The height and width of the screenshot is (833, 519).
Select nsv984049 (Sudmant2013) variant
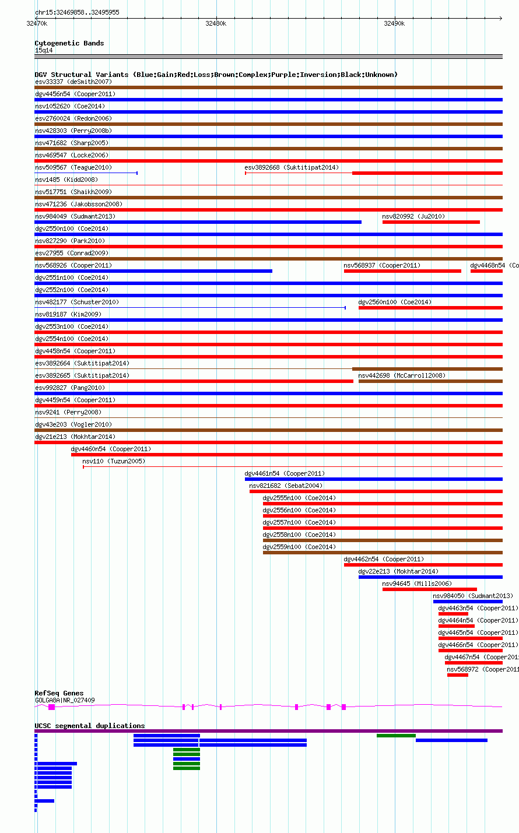pyautogui.click(x=198, y=222)
